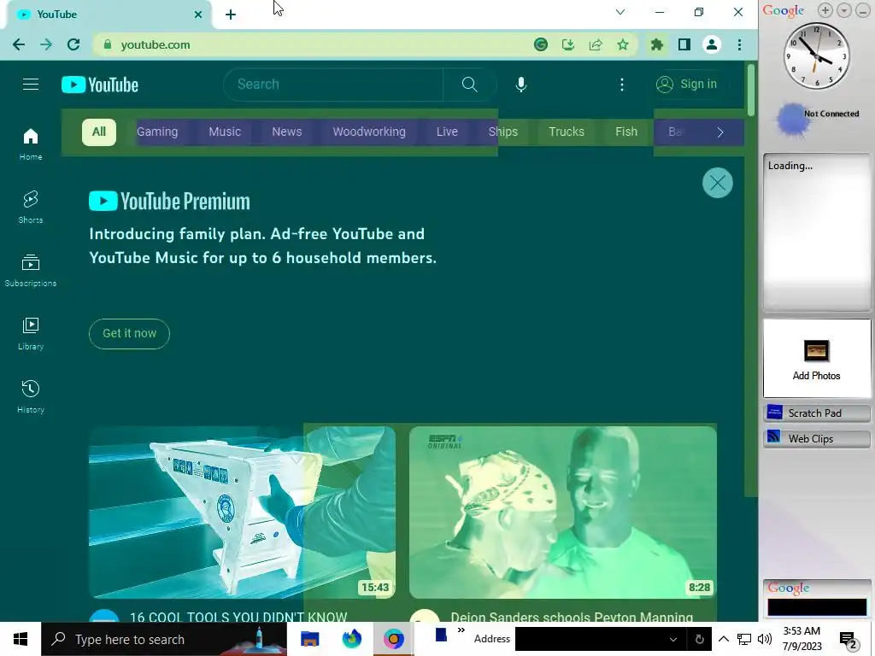Select the Fish filter chip

click(626, 132)
